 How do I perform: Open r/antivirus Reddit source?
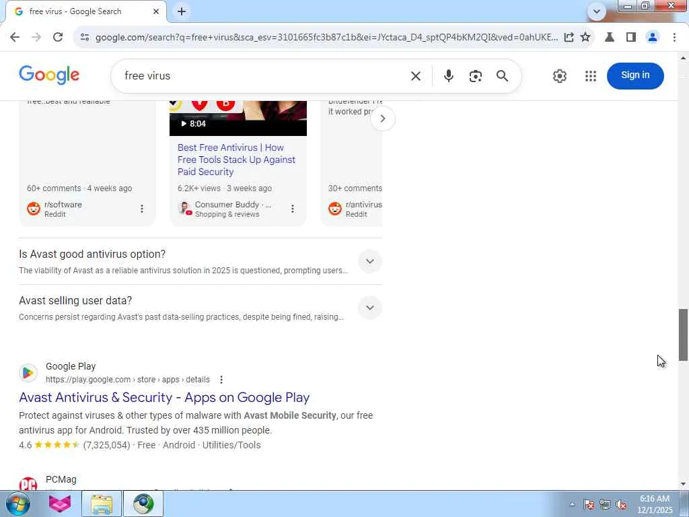(355, 209)
